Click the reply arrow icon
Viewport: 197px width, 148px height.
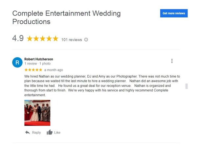pos(28,133)
